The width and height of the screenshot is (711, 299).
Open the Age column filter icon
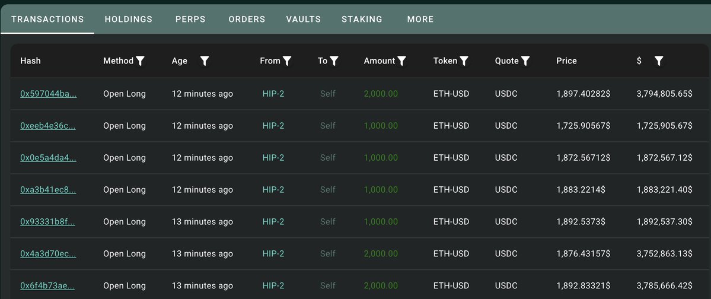click(205, 61)
